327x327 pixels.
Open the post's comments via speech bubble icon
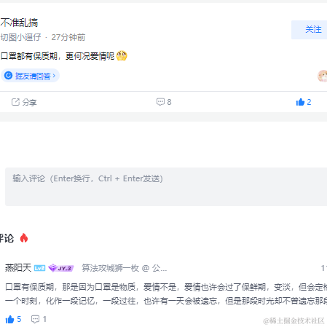[x=160, y=102]
